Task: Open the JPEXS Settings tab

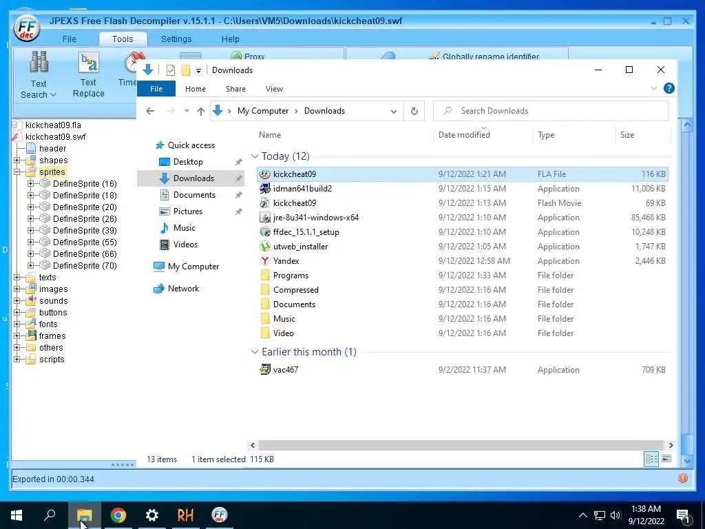Action: [176, 39]
